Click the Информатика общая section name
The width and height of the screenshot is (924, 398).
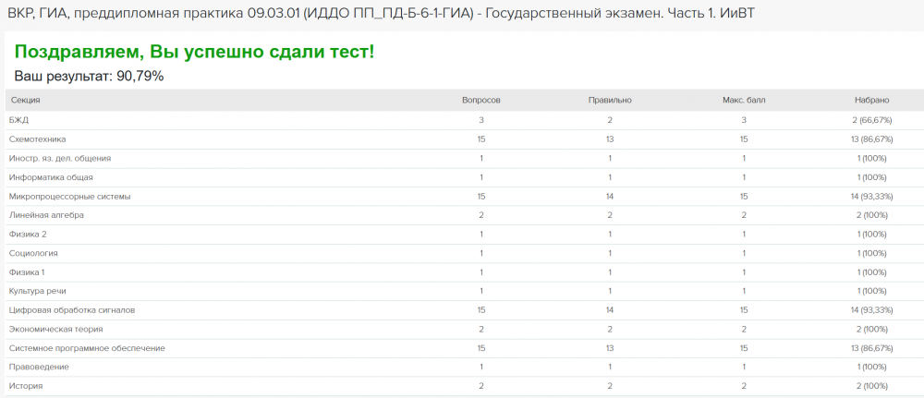(x=51, y=177)
